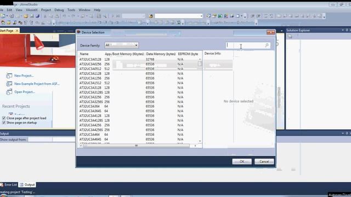Click the New Project toolbar icon
This screenshot has height=197, width=351.
coord(3,16)
